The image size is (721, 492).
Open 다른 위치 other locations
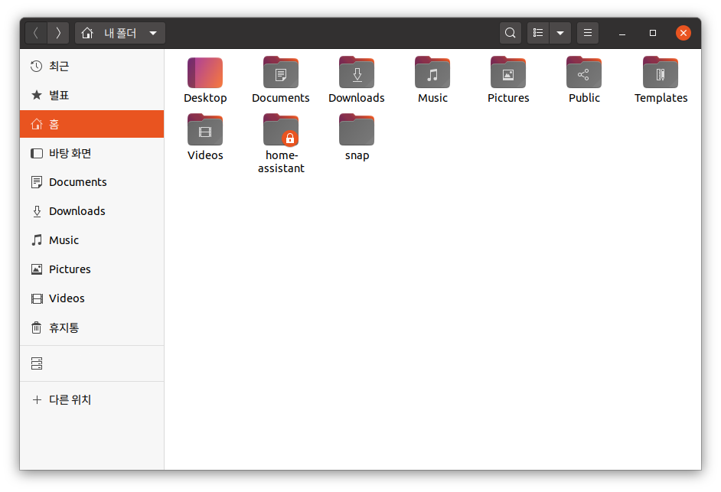click(x=92, y=399)
